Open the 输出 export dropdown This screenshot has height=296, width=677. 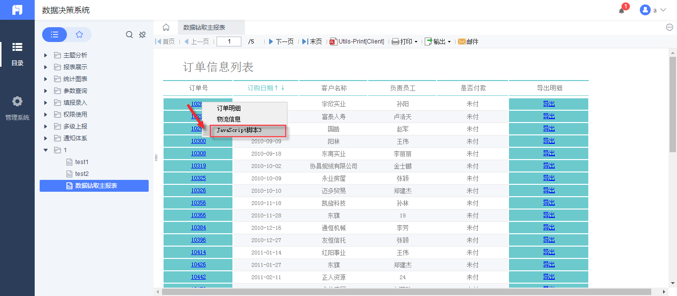point(438,42)
